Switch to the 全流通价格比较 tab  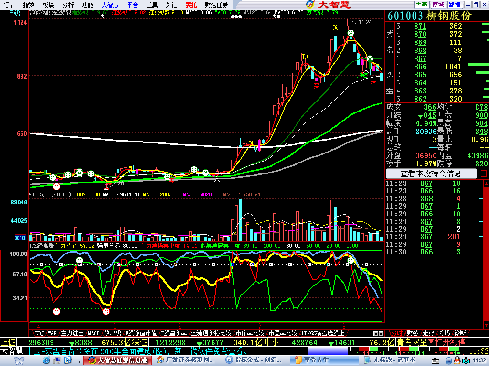tap(211, 333)
